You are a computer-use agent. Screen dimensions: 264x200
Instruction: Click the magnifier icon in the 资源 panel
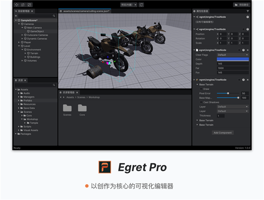[54, 85]
